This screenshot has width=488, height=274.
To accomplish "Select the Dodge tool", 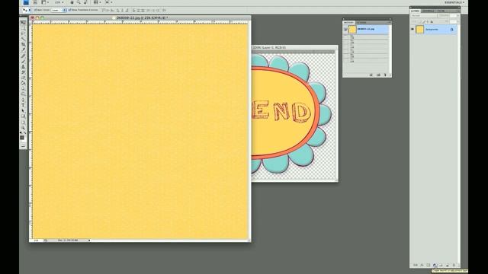I will [24, 94].
